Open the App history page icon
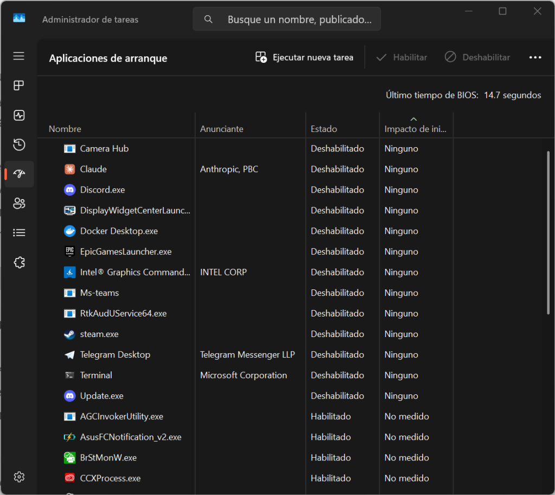This screenshot has width=555, height=495. coord(19,144)
